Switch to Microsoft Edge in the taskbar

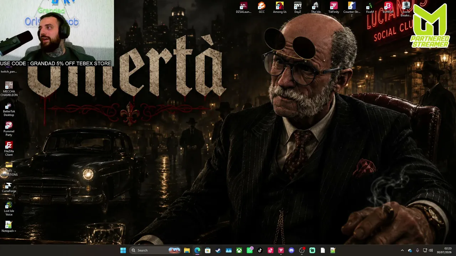coord(197,250)
